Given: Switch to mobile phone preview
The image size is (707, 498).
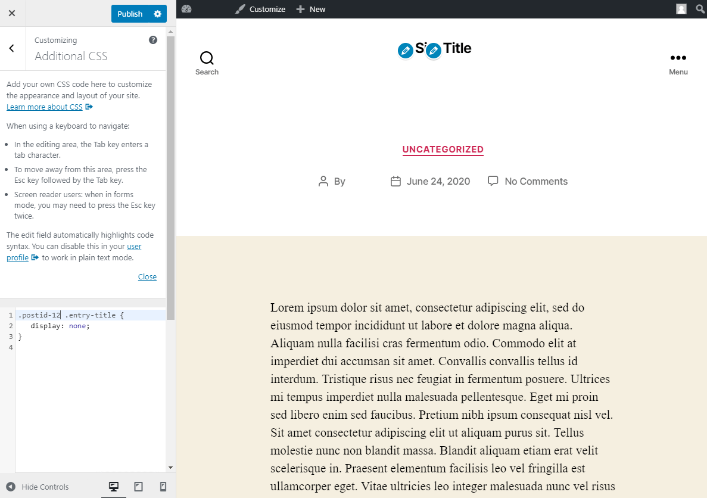Looking at the screenshot, I should coord(163,487).
